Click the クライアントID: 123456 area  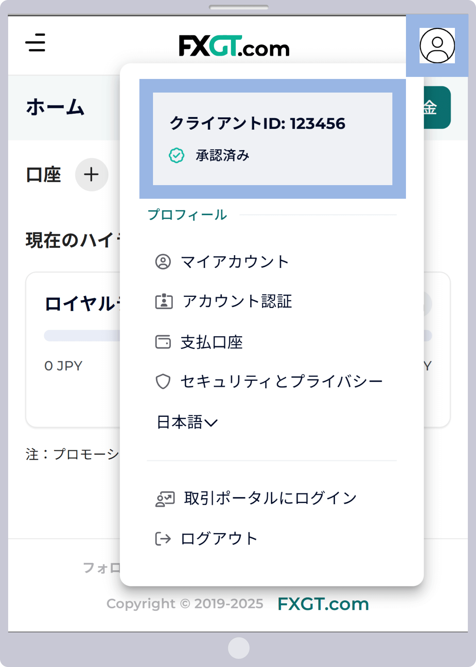[x=258, y=124]
